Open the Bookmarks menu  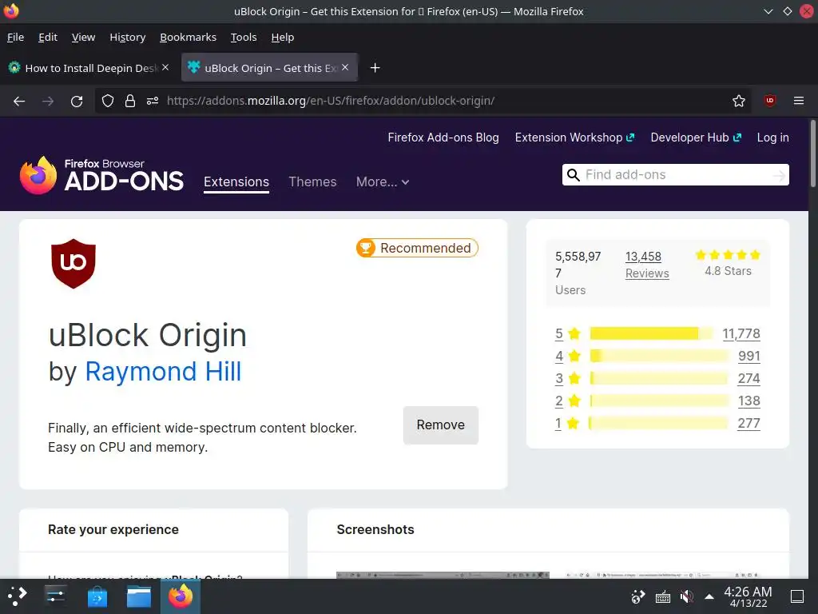pyautogui.click(x=188, y=37)
